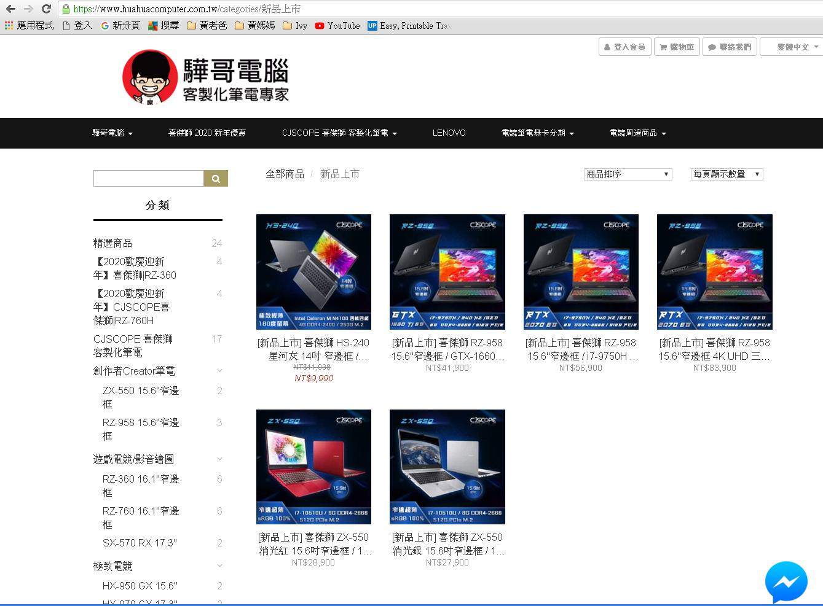
Task: Click the 登入會員 member login button
Action: pyautogui.click(x=624, y=47)
